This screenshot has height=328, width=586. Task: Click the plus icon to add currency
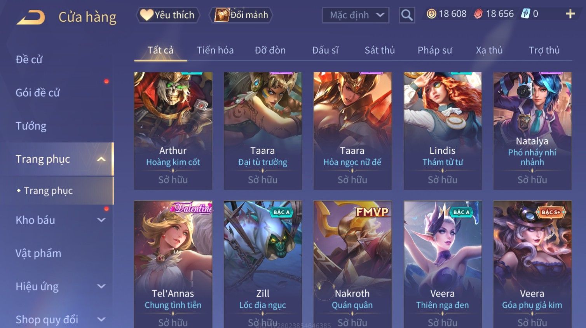pyautogui.click(x=570, y=14)
